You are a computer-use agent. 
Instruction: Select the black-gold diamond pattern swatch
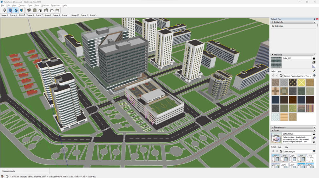[x=293, y=83]
